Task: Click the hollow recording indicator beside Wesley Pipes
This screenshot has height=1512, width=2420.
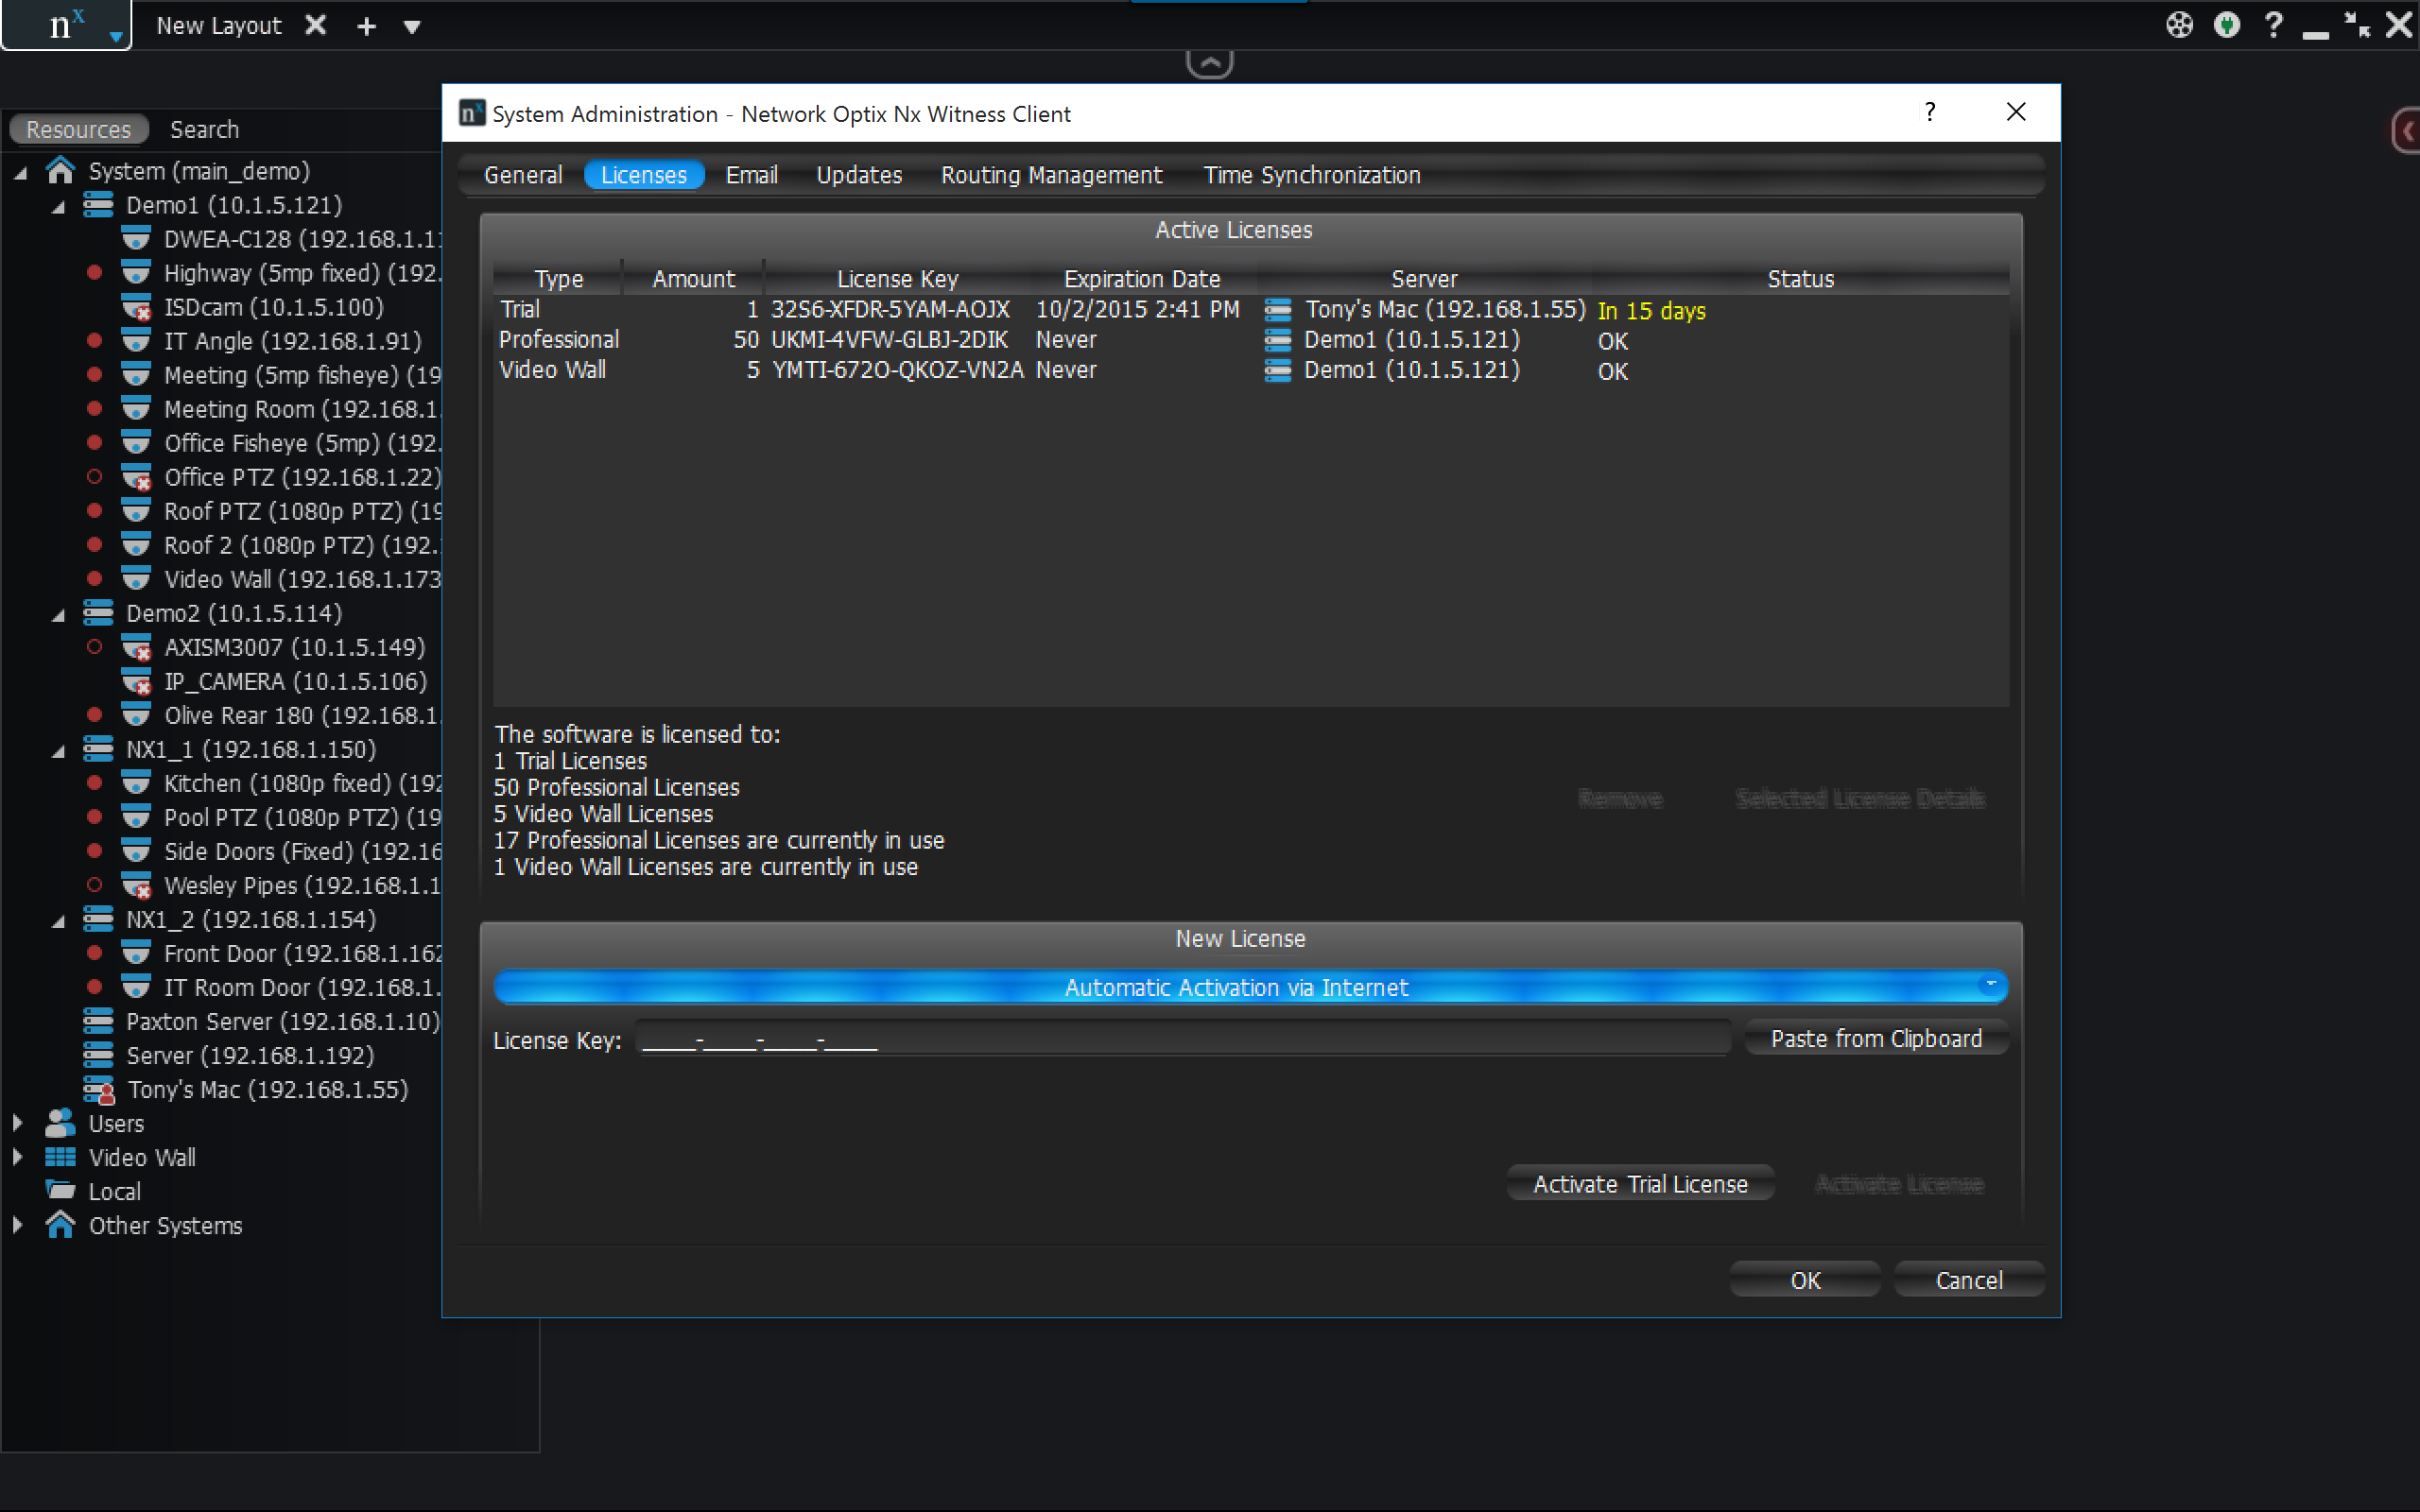Action: (94, 885)
